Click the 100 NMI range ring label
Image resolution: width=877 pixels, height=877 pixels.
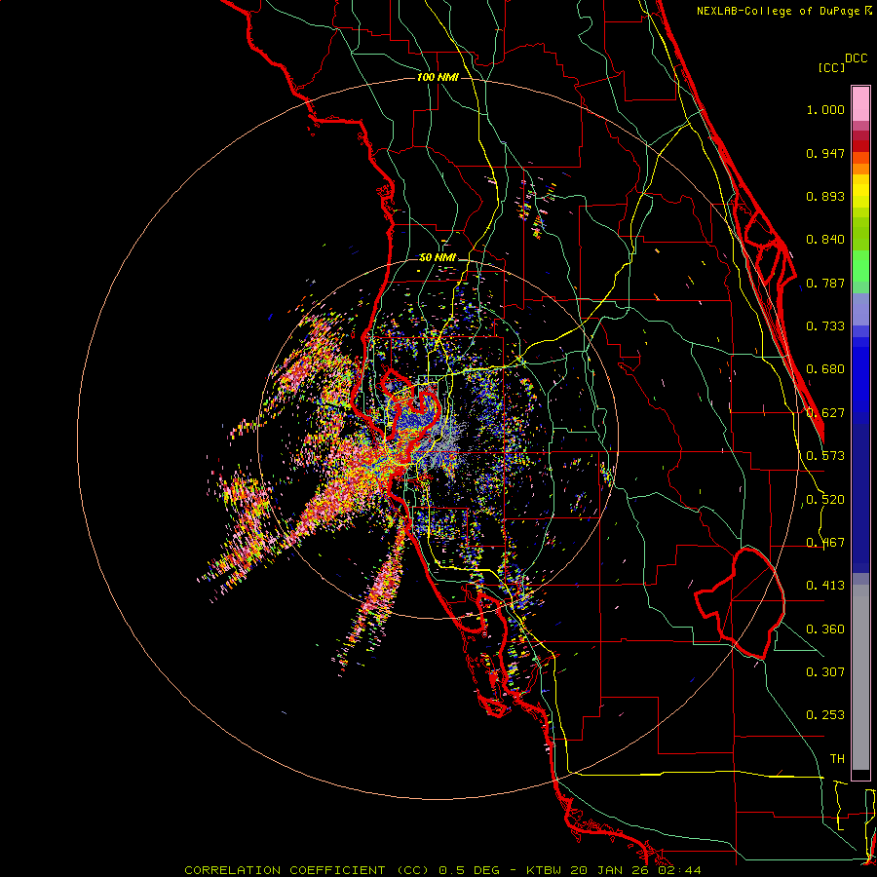[438, 77]
